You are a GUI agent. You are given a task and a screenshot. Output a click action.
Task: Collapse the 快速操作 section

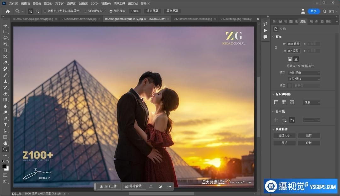click(274, 129)
